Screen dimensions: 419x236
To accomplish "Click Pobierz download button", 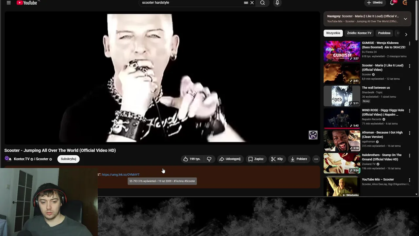I will pyautogui.click(x=299, y=159).
